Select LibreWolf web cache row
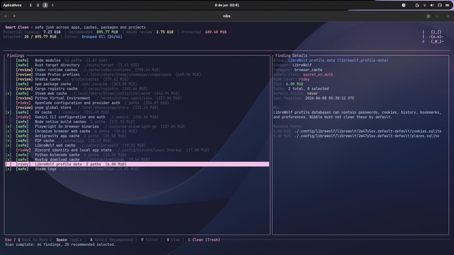 point(137,145)
